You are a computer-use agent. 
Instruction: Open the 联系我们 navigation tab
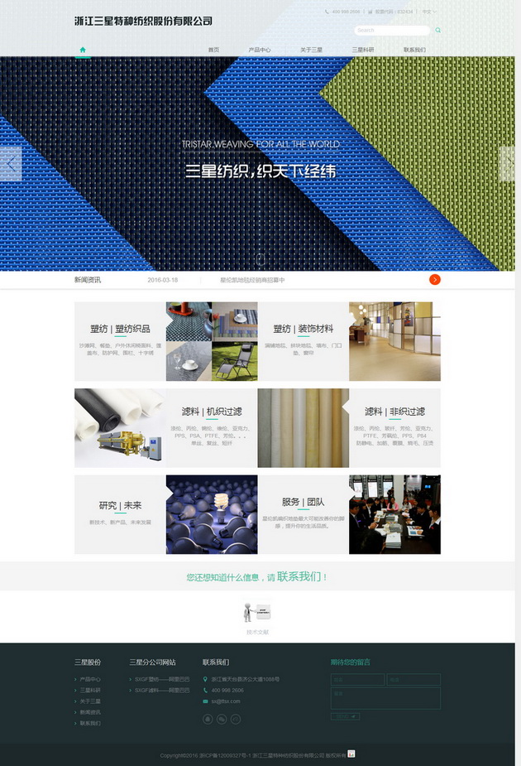(x=414, y=50)
